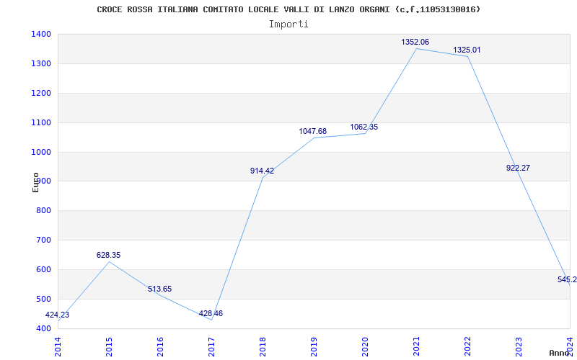Click the 1300 y-axis value

point(41,63)
